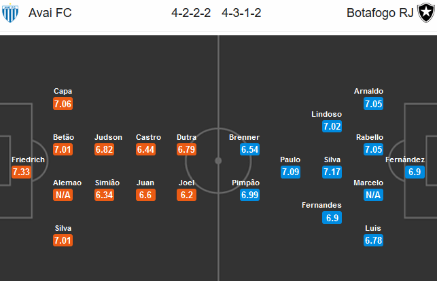Click the 4-3-1-2 formation label
This screenshot has width=437, height=281.
(x=241, y=13)
